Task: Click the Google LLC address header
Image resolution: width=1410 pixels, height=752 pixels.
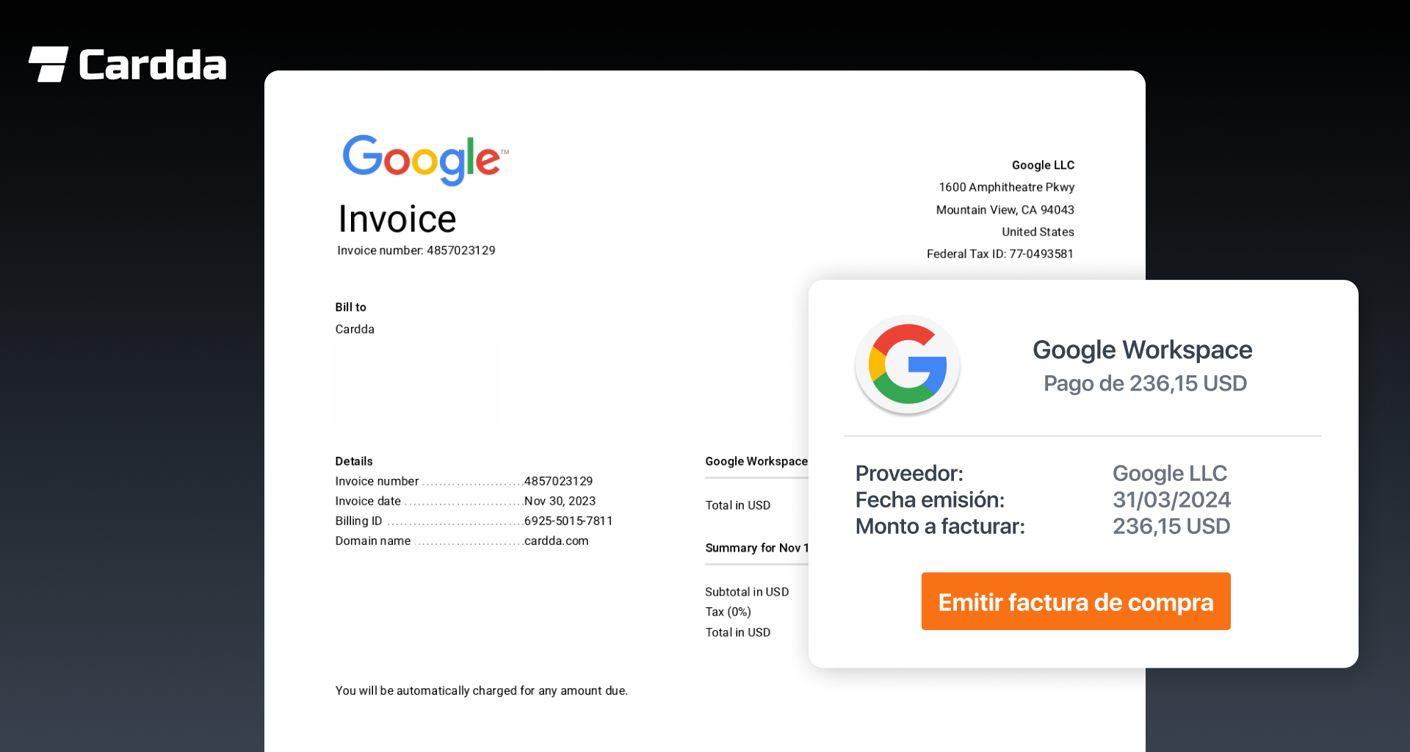Action: [1043, 165]
